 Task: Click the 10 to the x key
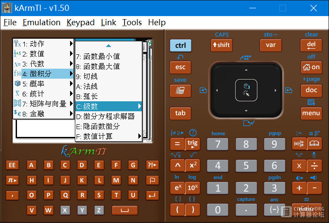pyautogui.click(x=193, y=188)
